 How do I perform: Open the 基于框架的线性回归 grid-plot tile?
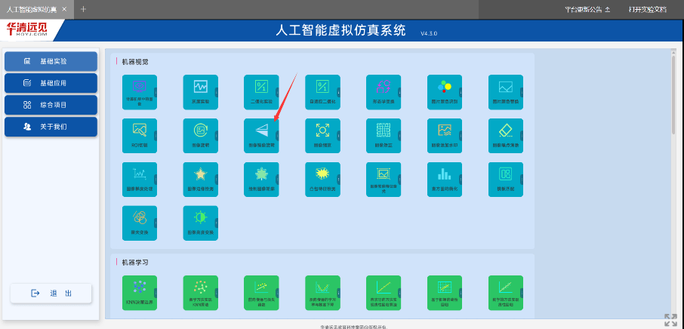(x=445, y=293)
